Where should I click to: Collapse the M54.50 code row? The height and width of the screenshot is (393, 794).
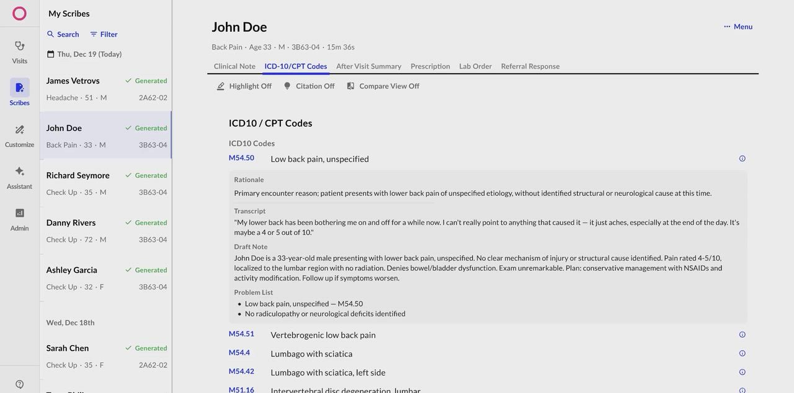[488, 159]
